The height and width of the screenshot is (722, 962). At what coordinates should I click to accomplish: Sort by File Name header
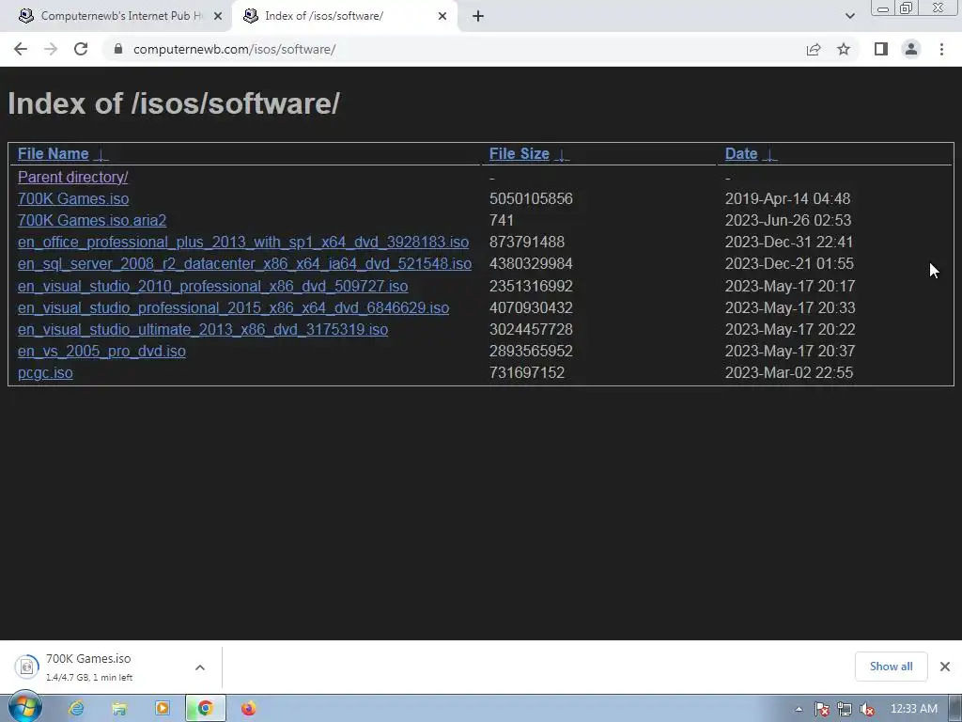pyautogui.click(x=54, y=154)
